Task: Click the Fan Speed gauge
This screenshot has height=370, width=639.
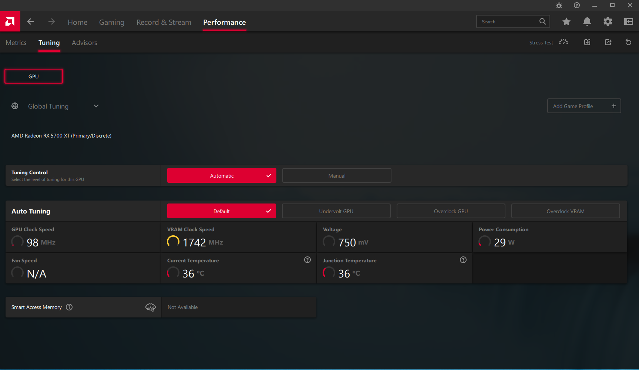Action: [x=17, y=273]
